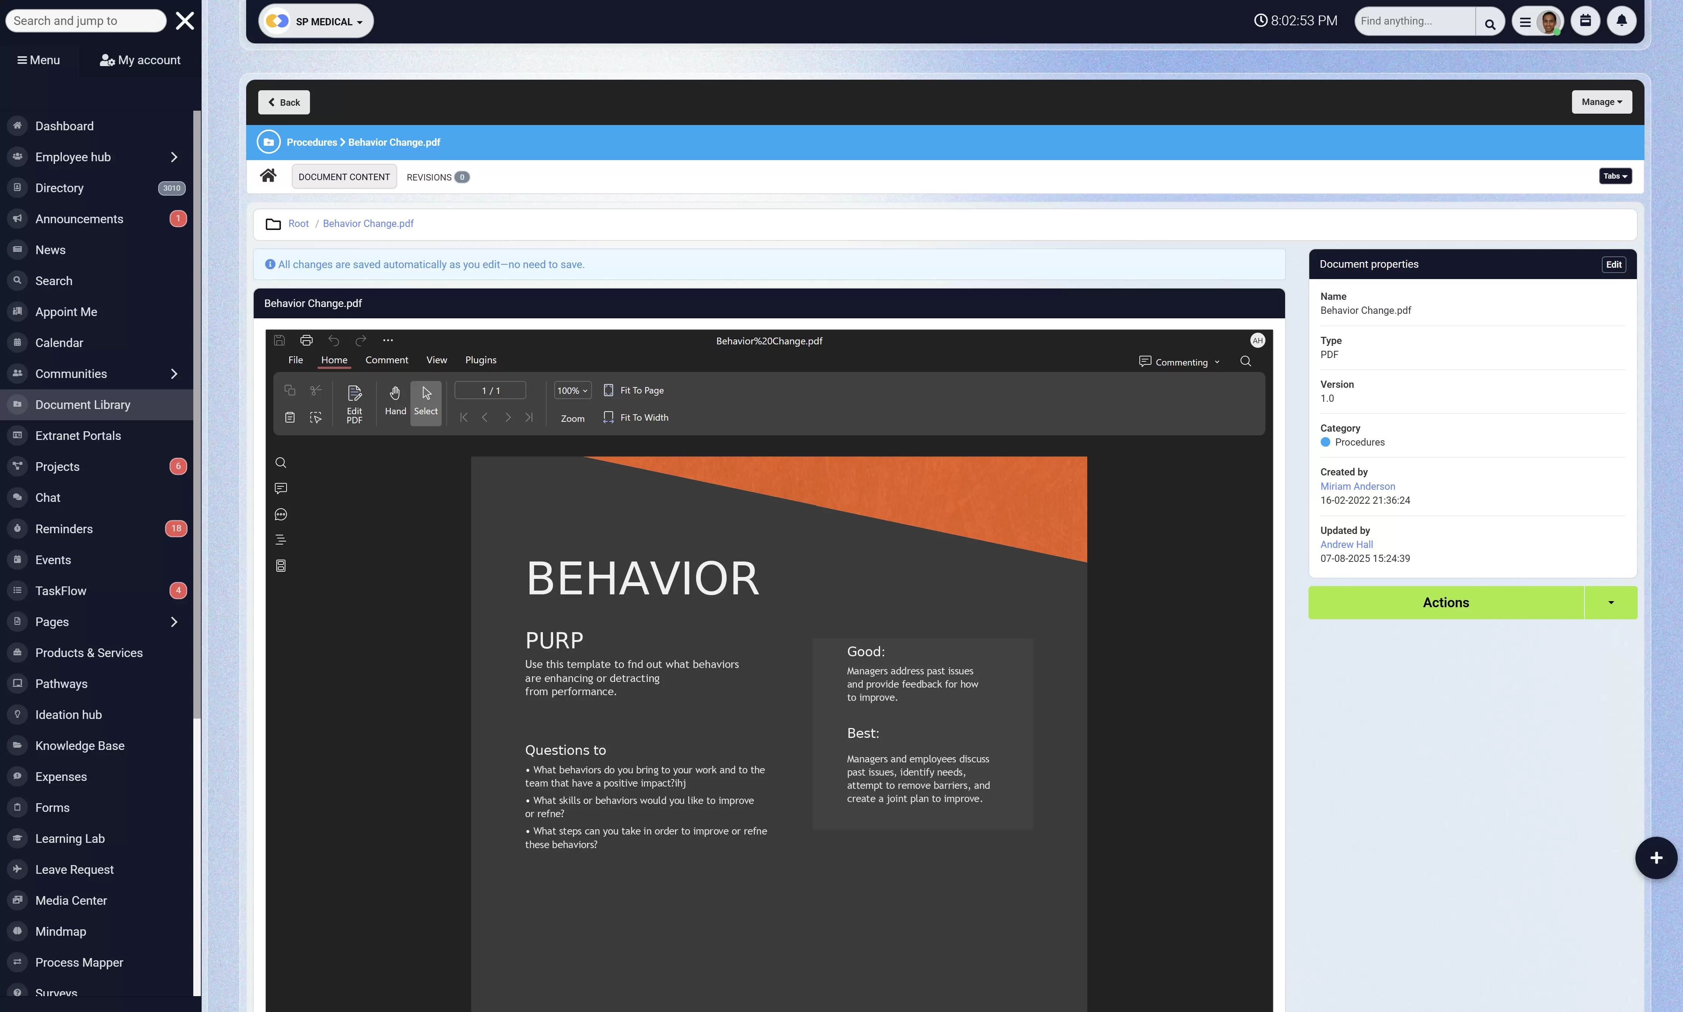The image size is (1683, 1012).
Task: Click the Back button
Action: 284,102
